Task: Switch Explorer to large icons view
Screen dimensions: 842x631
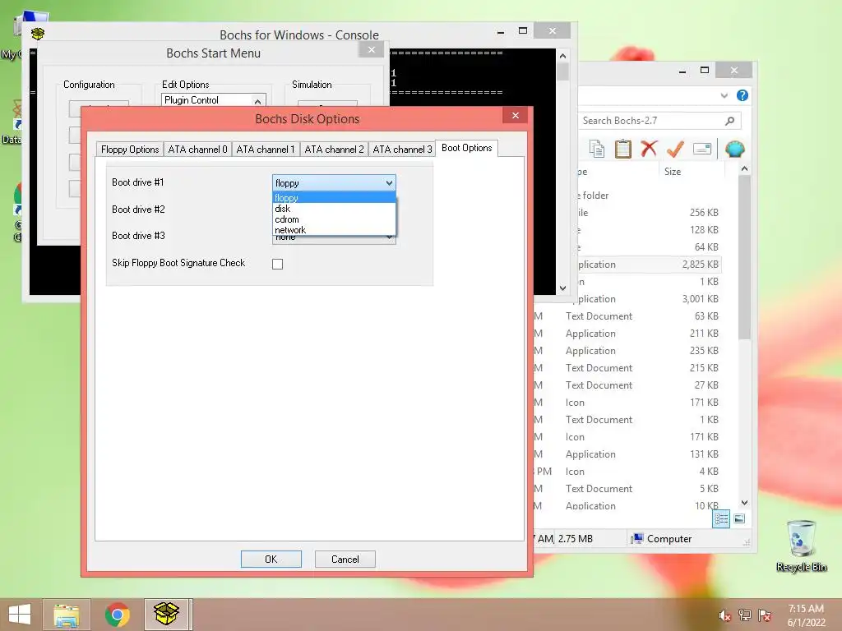Action: coord(739,518)
